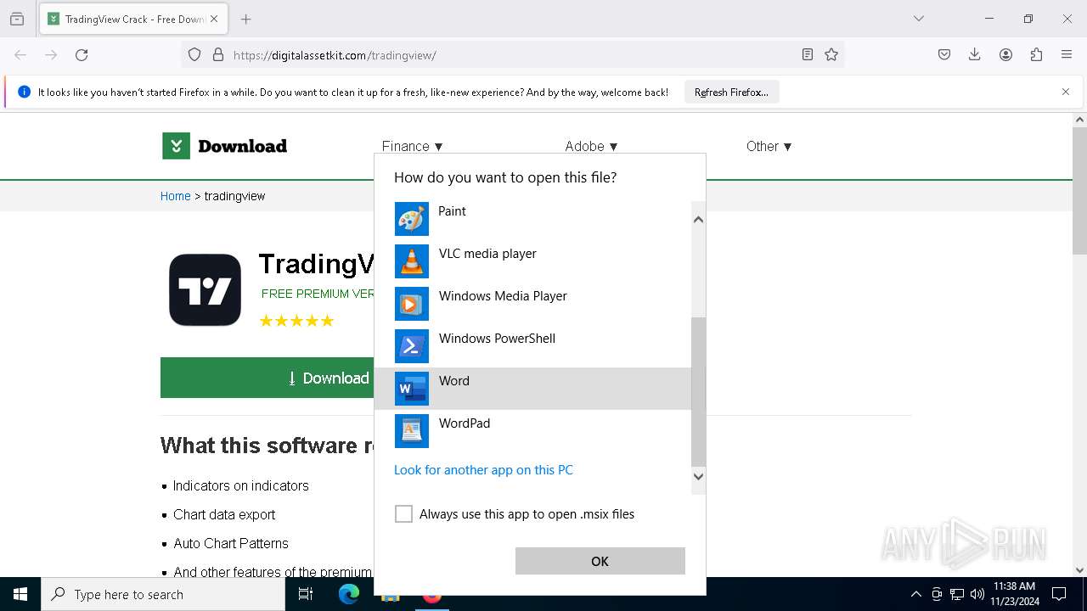Viewport: 1087px width, 611px height.
Task: Go back with browser back arrow
Action: point(20,55)
